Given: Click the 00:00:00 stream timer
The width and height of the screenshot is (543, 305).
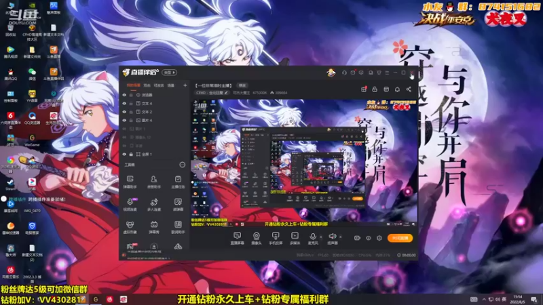Looking at the screenshot, I should [x=407, y=256].
